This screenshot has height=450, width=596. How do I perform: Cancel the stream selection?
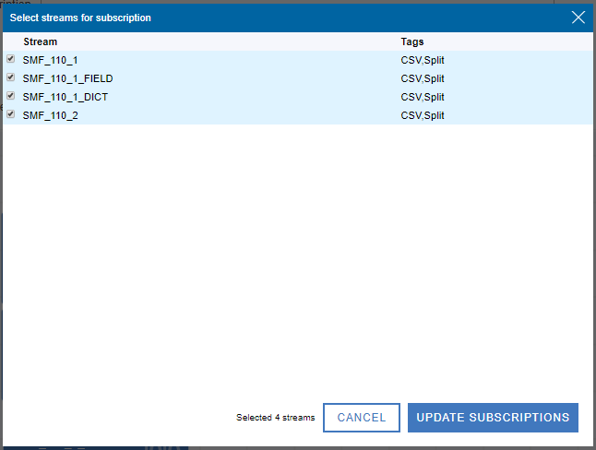(x=362, y=418)
